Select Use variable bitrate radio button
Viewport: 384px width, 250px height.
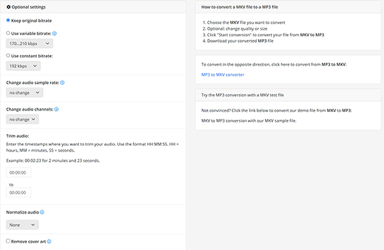click(8, 33)
